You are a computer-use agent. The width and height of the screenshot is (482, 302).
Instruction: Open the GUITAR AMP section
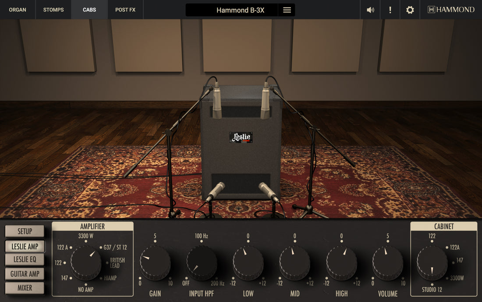coord(25,273)
